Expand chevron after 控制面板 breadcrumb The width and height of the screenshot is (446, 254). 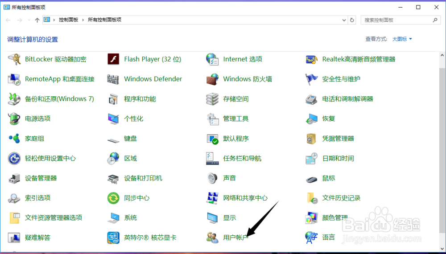tap(83, 20)
